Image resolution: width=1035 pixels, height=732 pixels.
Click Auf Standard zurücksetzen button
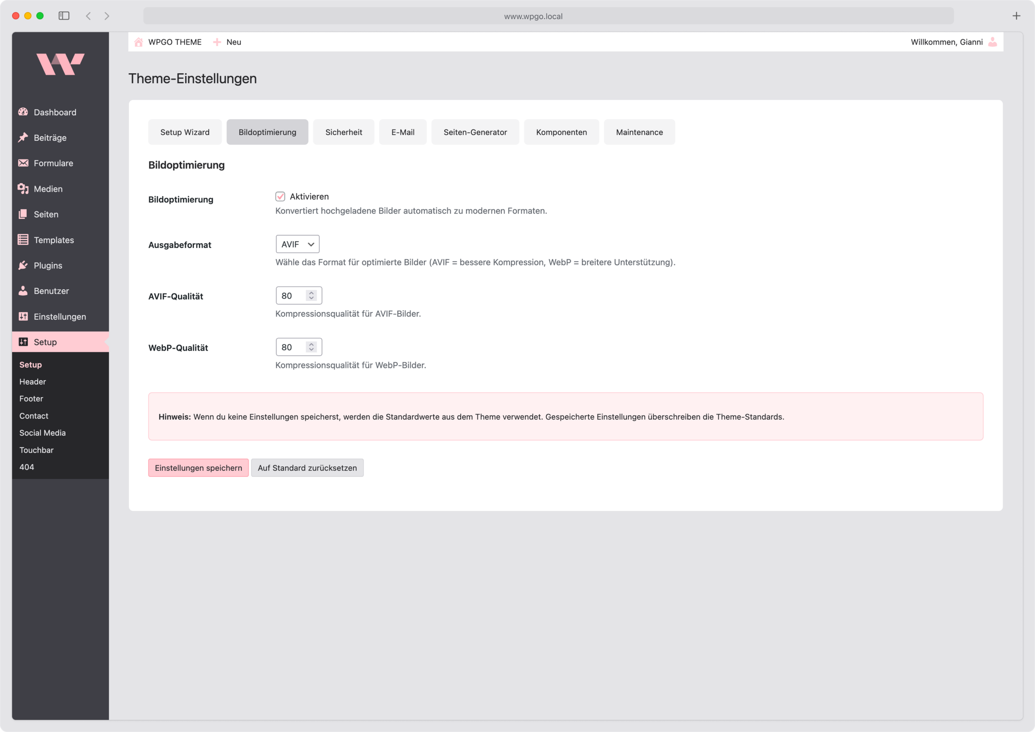point(307,468)
